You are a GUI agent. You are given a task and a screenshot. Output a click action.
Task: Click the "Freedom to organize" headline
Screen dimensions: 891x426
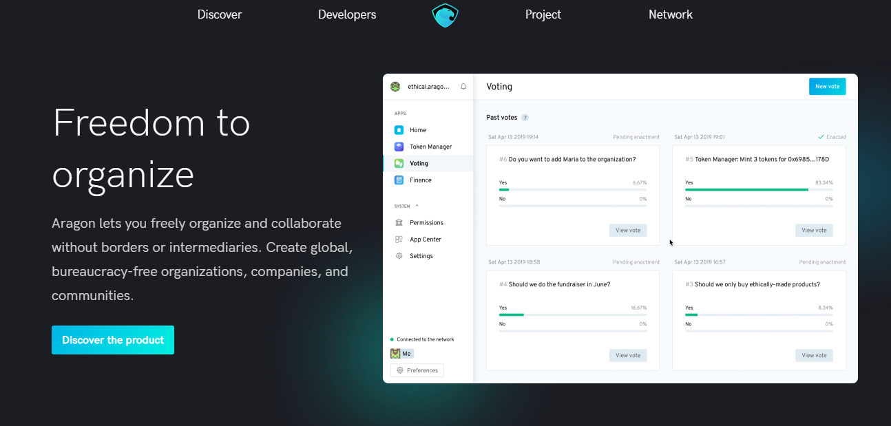click(x=151, y=149)
